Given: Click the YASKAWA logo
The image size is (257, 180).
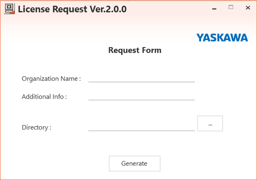Looking at the screenshot, I should pos(222,38).
